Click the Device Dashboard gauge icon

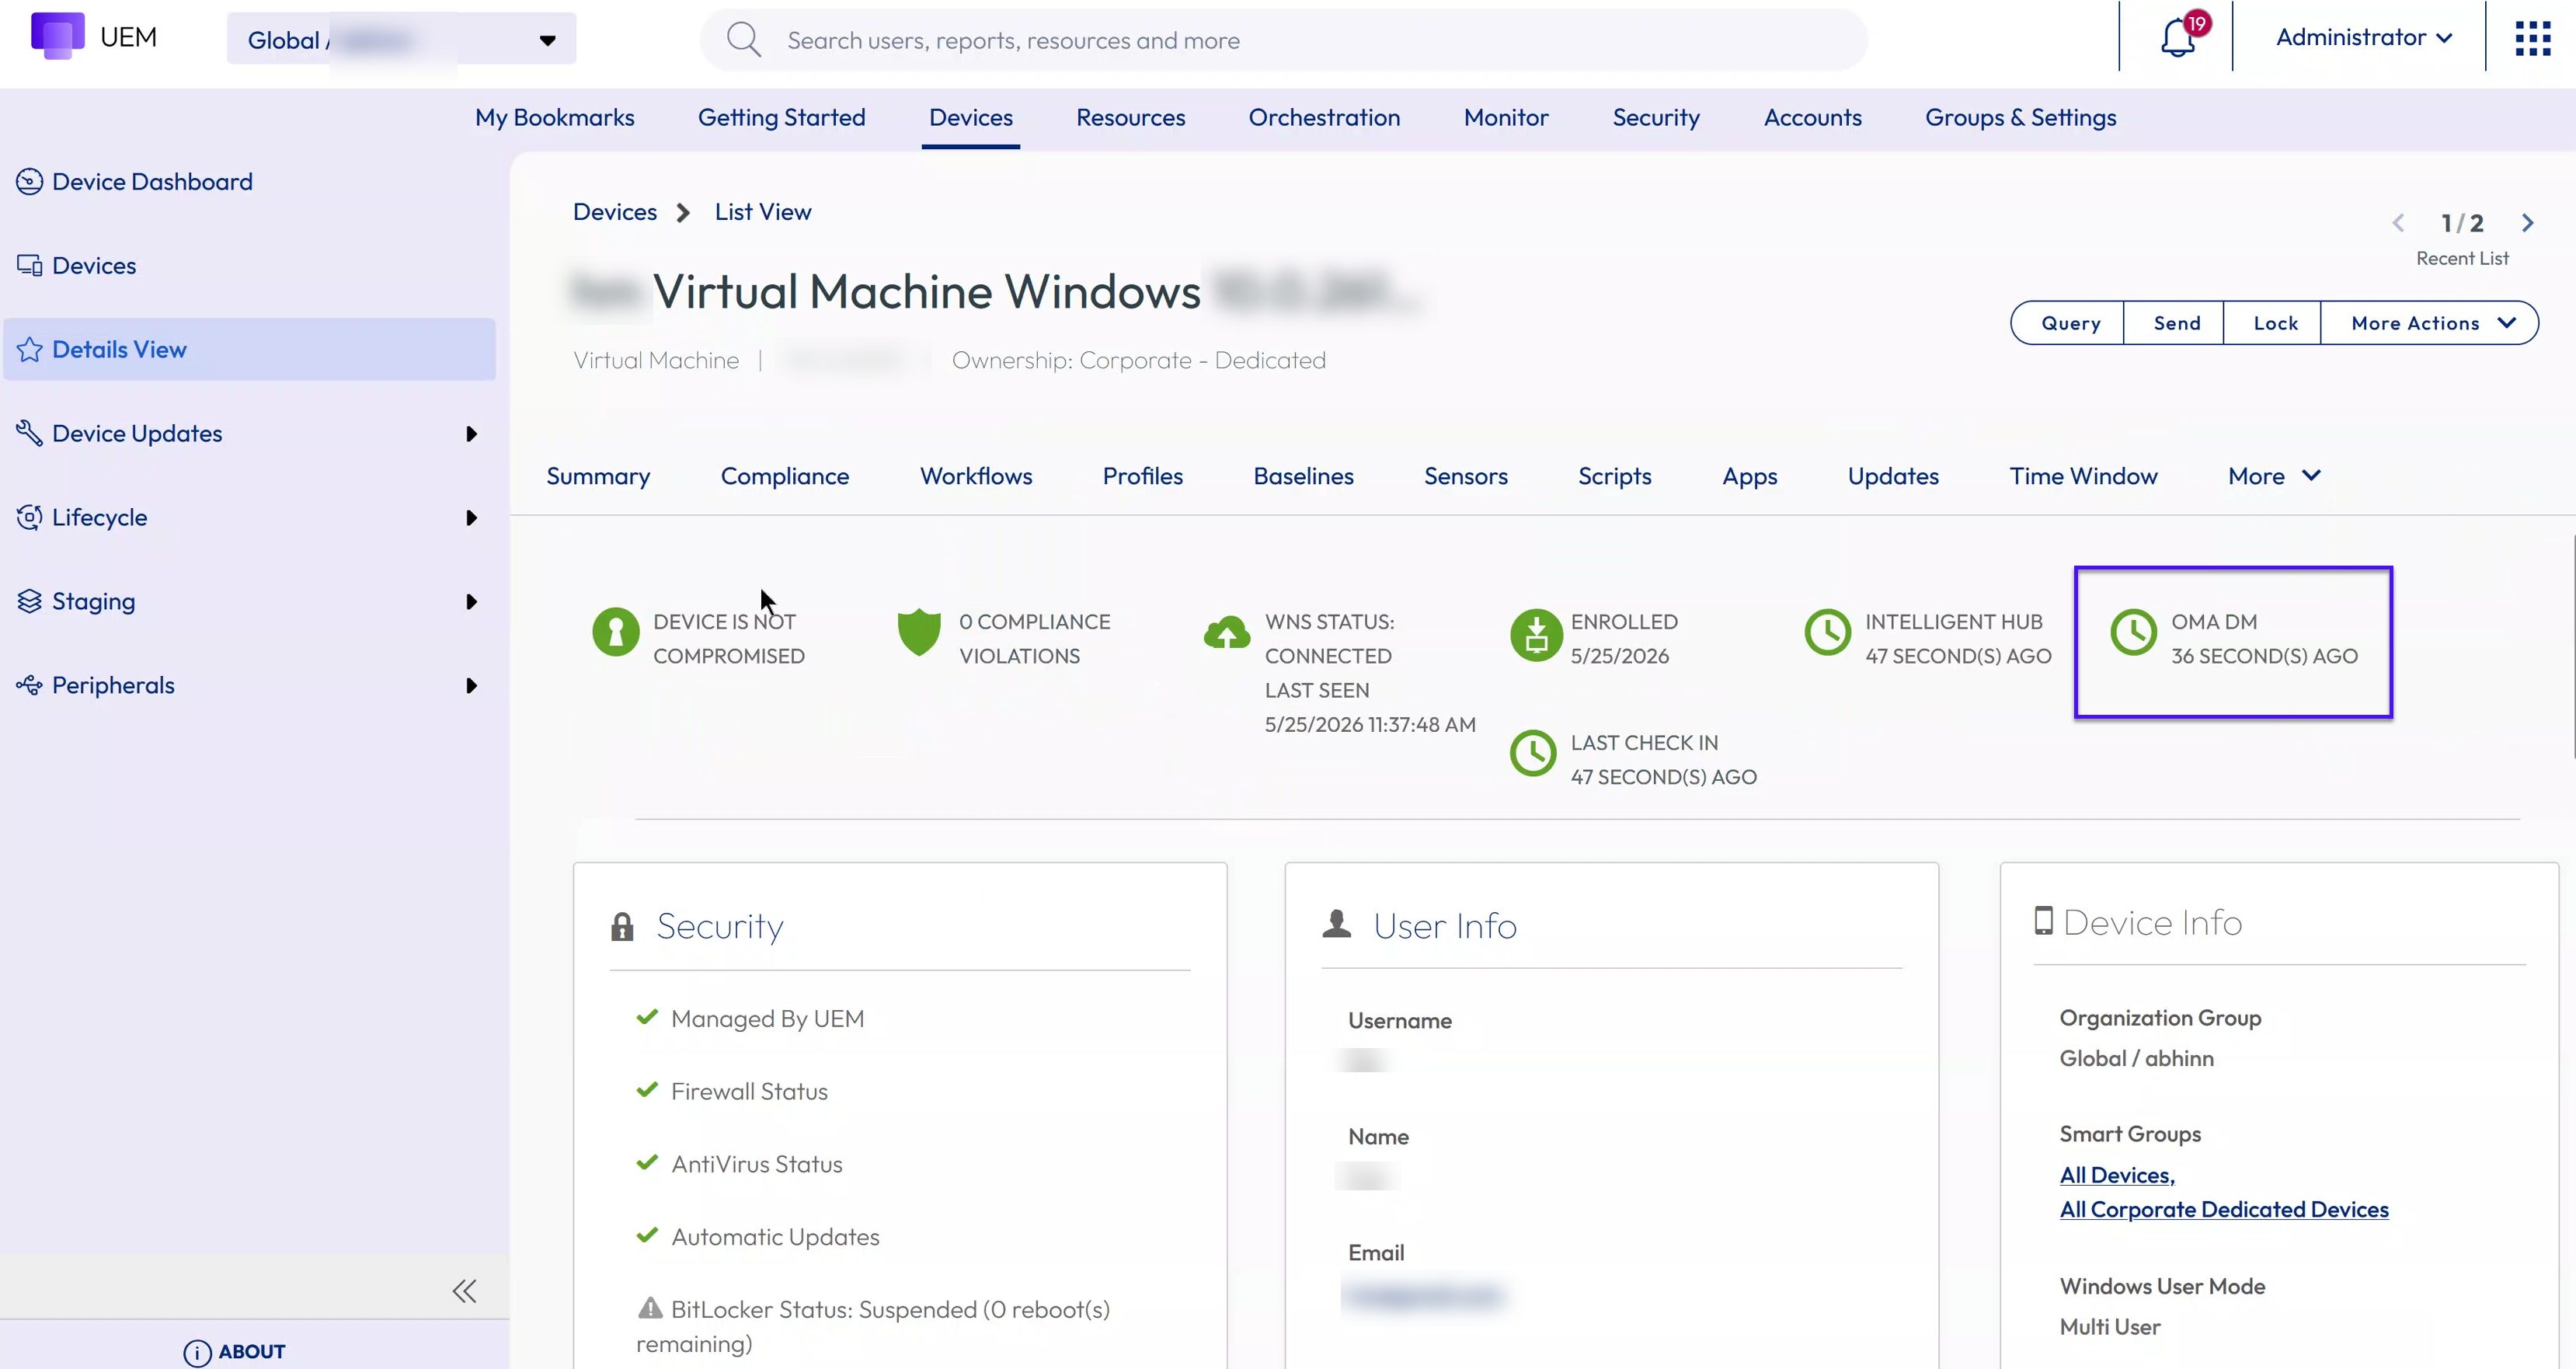[x=30, y=181]
